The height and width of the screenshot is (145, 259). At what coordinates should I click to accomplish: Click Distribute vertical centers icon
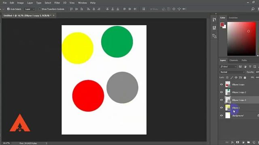[x=113, y=9]
